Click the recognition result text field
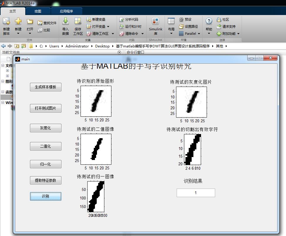This screenshot has width=286, height=236. (x=196, y=193)
